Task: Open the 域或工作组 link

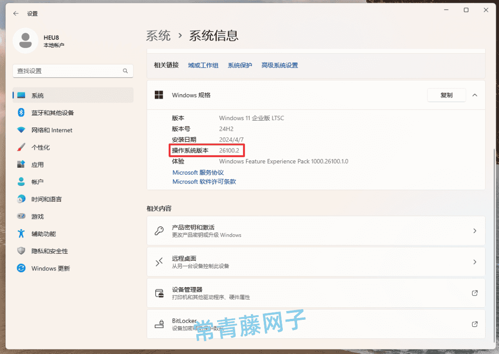Action: [203, 65]
